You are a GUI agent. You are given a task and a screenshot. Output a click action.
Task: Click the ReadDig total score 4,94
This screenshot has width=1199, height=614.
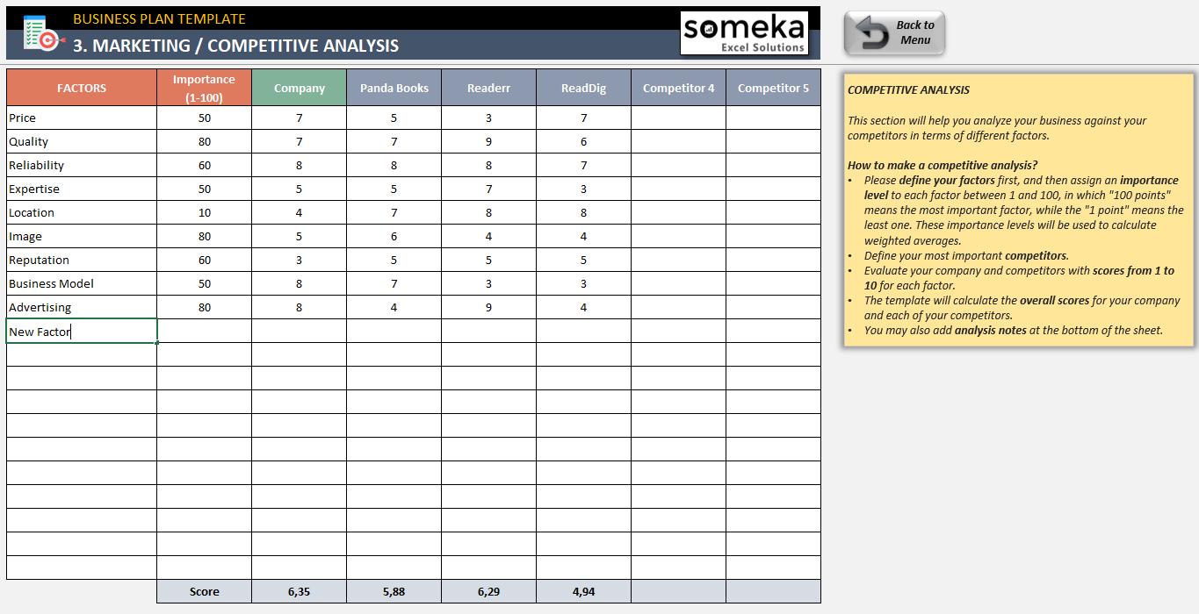pos(583,592)
